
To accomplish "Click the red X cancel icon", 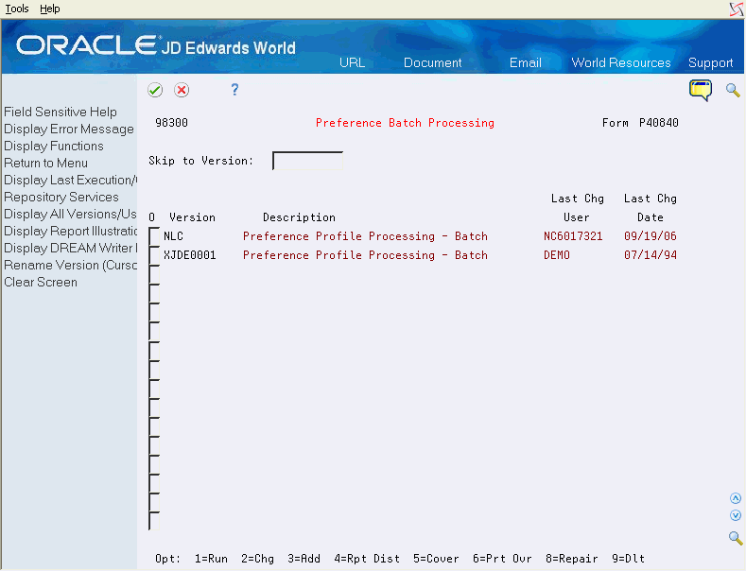I will tap(182, 90).
